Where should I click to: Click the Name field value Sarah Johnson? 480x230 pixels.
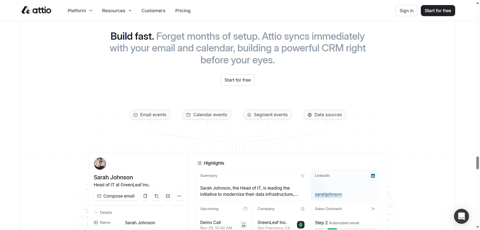point(140,223)
